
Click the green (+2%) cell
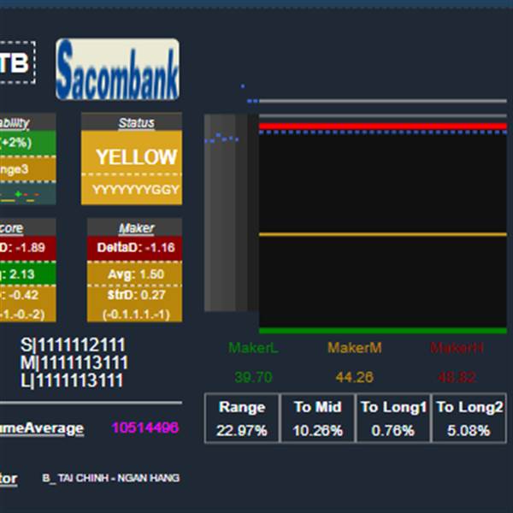click(x=28, y=143)
